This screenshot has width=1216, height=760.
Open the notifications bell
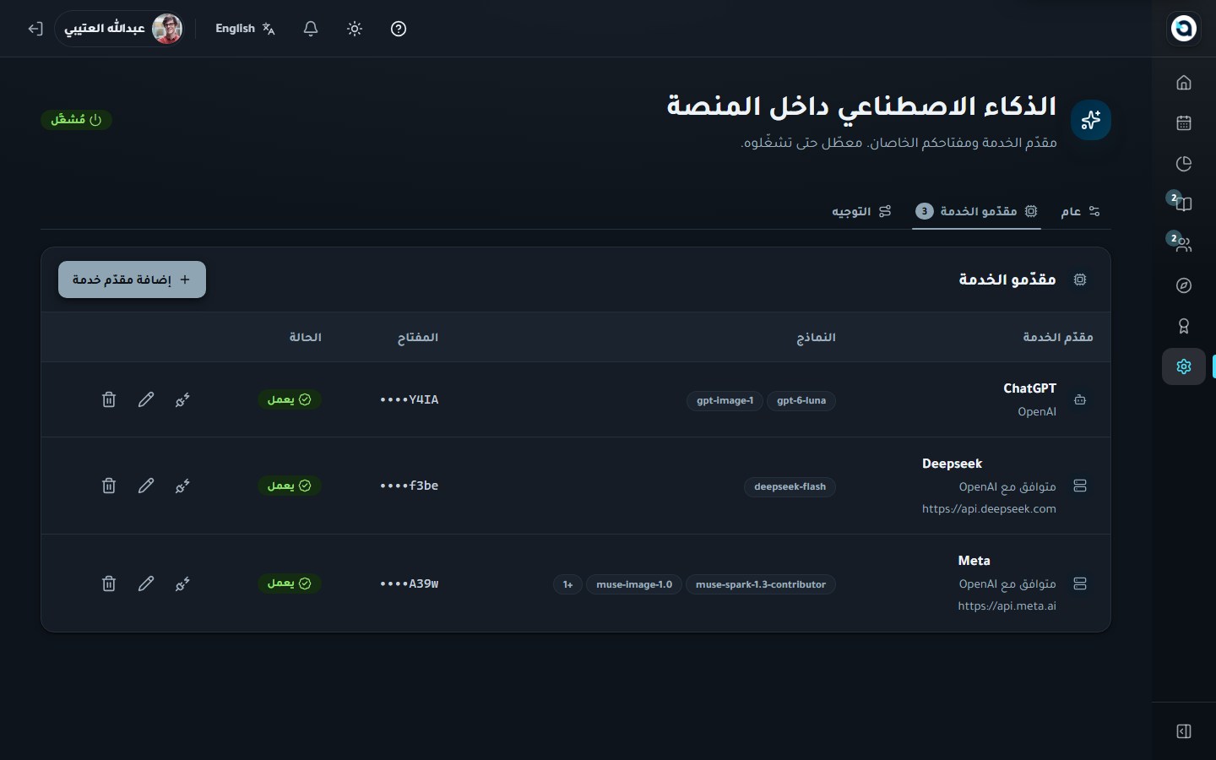pyautogui.click(x=311, y=29)
